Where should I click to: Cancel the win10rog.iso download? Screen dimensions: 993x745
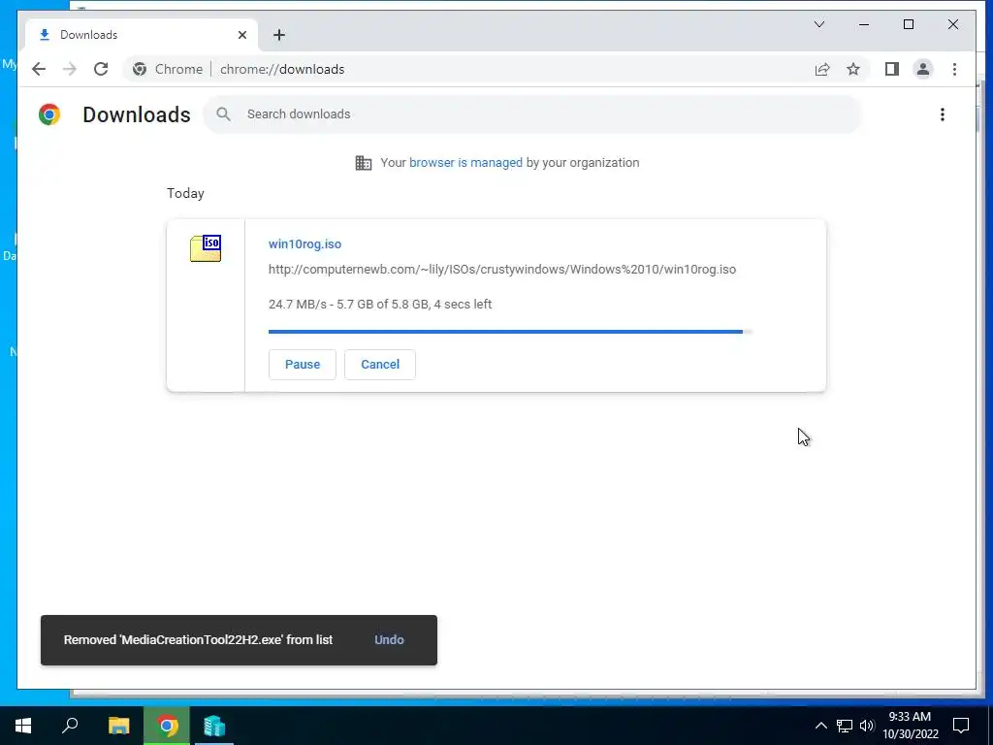(x=380, y=365)
